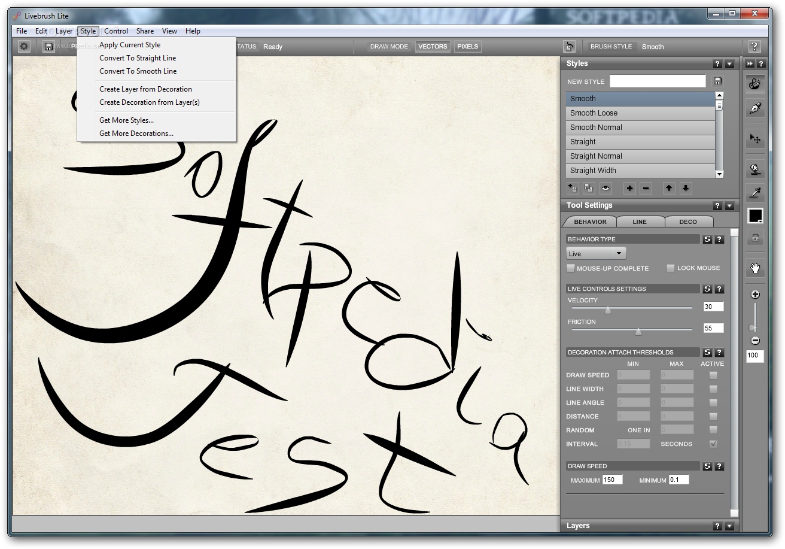Enable Lock Mouse checkbox

tap(671, 268)
